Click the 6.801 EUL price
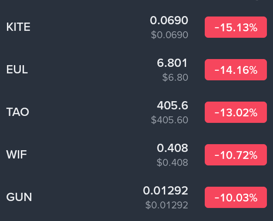The image size is (273, 221). (x=172, y=63)
